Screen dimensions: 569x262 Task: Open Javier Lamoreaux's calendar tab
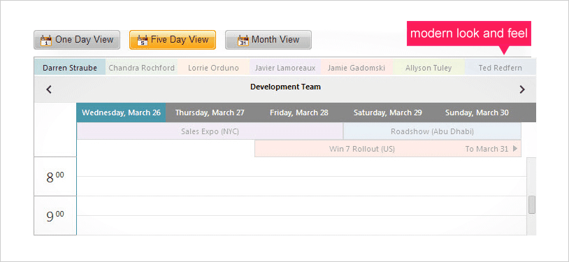pyautogui.click(x=285, y=68)
